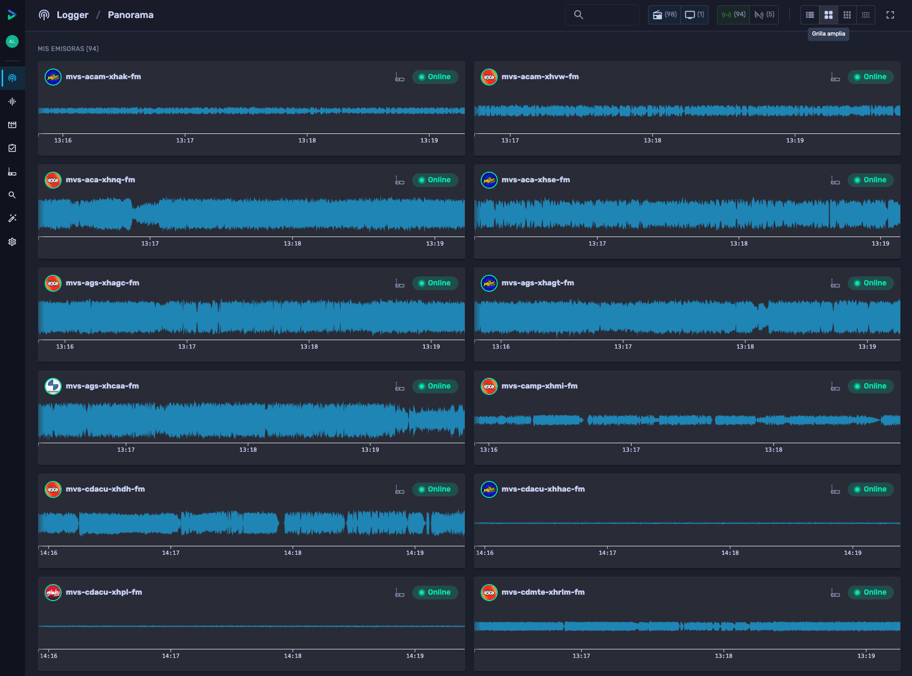This screenshot has height=676, width=912.
Task: Open the mvs-acam-xhvw-fm station name
Action: pos(540,77)
